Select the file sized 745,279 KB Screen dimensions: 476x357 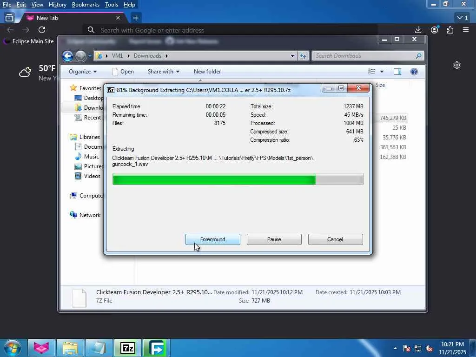(393, 118)
